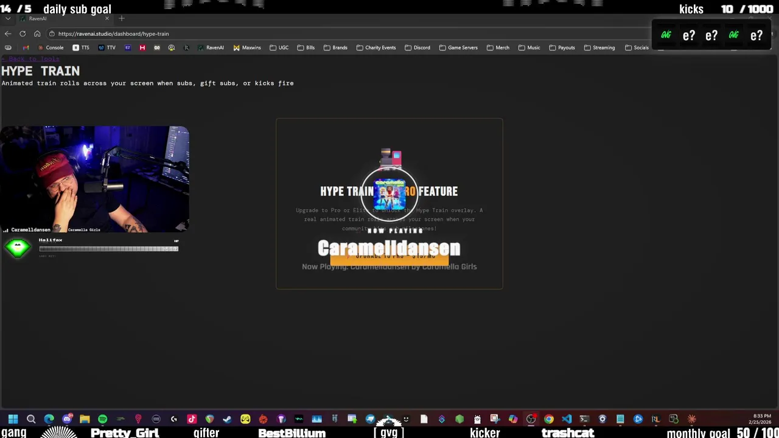Go back using the browser back arrow

pyautogui.click(x=7, y=33)
